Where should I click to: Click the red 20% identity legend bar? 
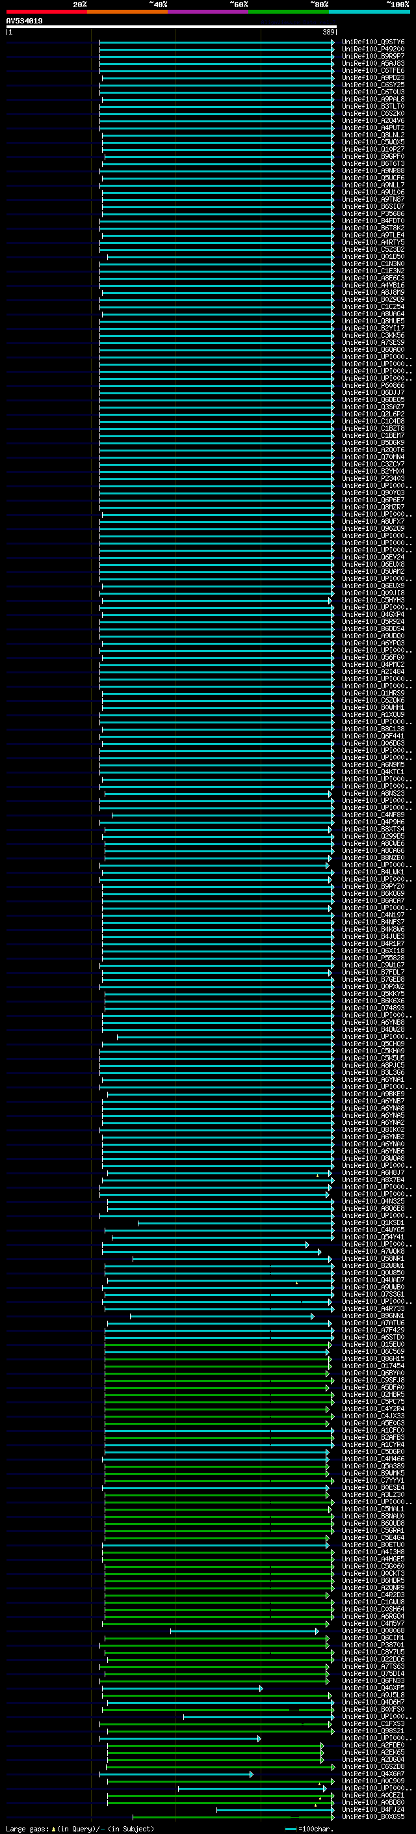pos(46,12)
